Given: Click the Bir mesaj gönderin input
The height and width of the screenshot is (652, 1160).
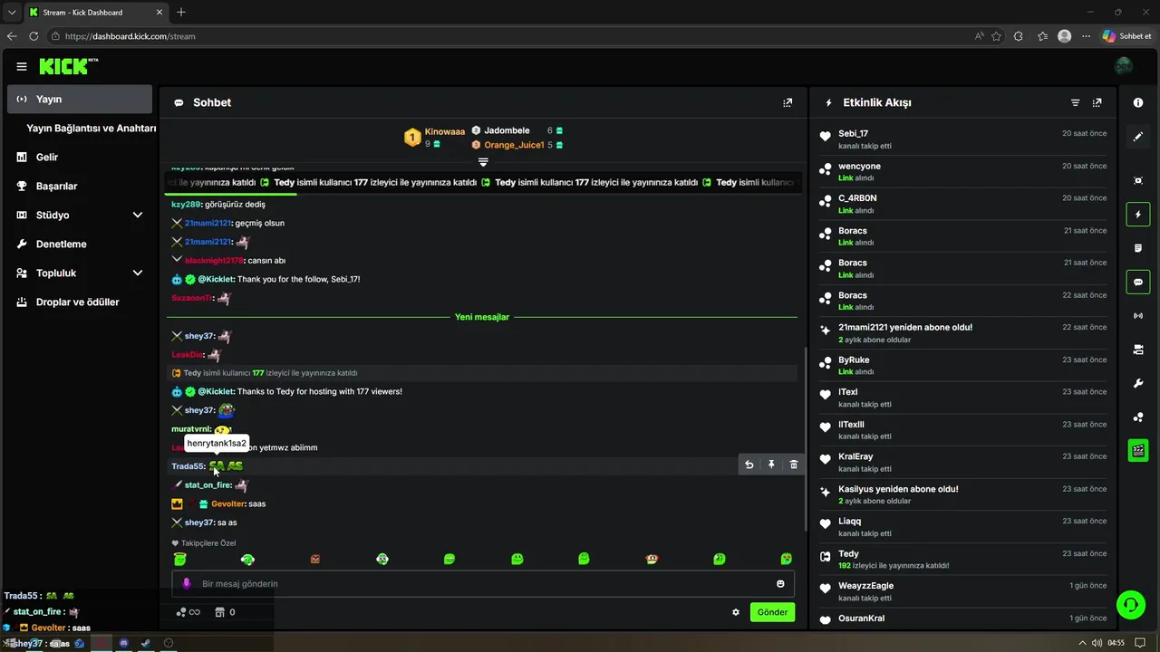Looking at the screenshot, I should (x=483, y=583).
